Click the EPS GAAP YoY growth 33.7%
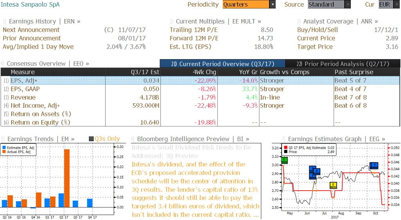The height and width of the screenshot is (220, 401). pyautogui.click(x=250, y=89)
